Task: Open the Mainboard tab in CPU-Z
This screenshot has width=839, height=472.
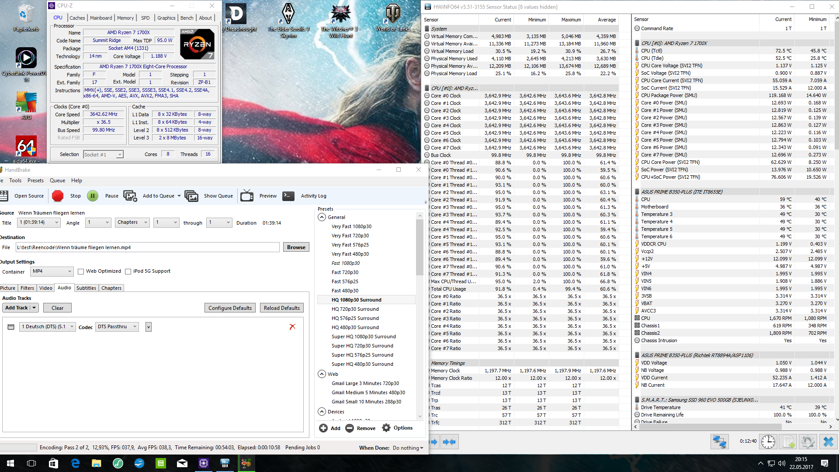Action: [101, 18]
